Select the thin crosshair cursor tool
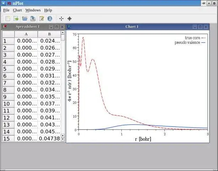The height and width of the screenshot is (171, 218). coord(61,19)
